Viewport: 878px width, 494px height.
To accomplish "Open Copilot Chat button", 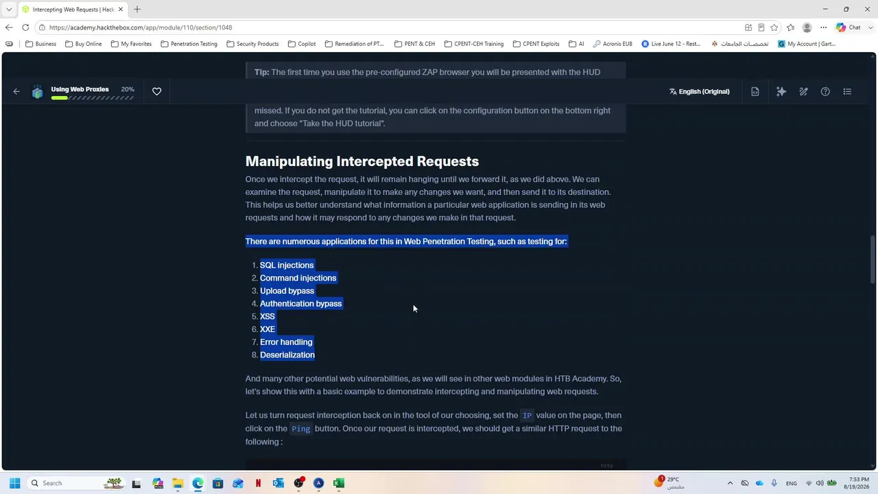I will point(849,27).
